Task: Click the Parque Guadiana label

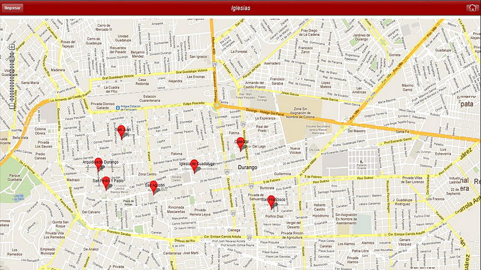Action: tap(14, 178)
